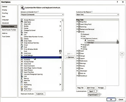Go to Quick Access Toolbar settings
This screenshot has width=126, height=102.
pyautogui.click(x=9, y=30)
